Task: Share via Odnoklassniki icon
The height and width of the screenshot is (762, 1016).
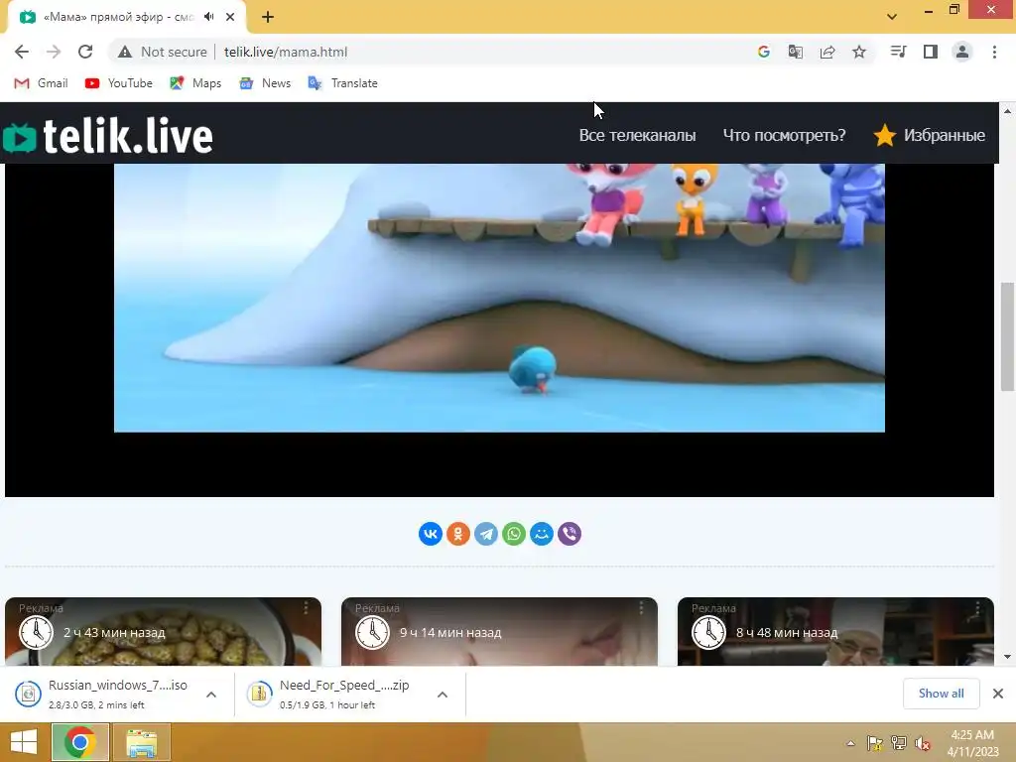Action: [458, 534]
